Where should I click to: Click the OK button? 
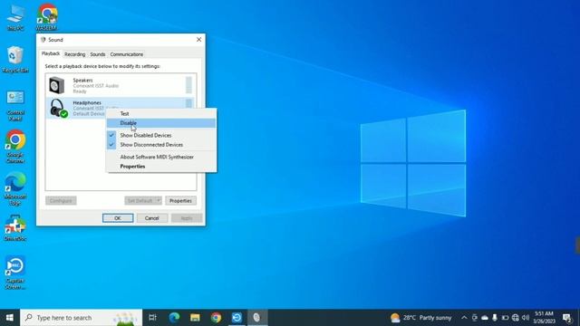coord(118,218)
